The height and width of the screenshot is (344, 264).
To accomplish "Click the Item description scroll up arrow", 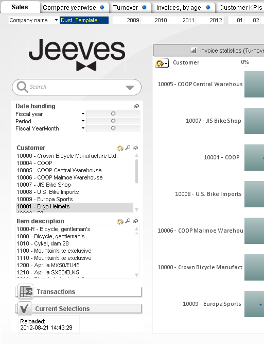I will pyautogui.click(x=136, y=229).
